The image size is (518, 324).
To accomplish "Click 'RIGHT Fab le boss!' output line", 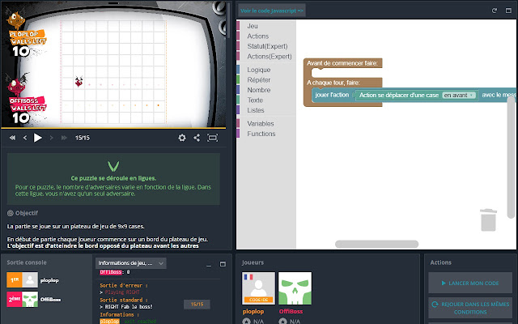I will click(x=129, y=307).
